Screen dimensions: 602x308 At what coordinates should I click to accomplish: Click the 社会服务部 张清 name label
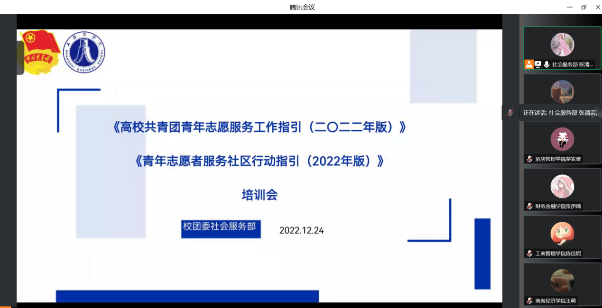(573, 64)
